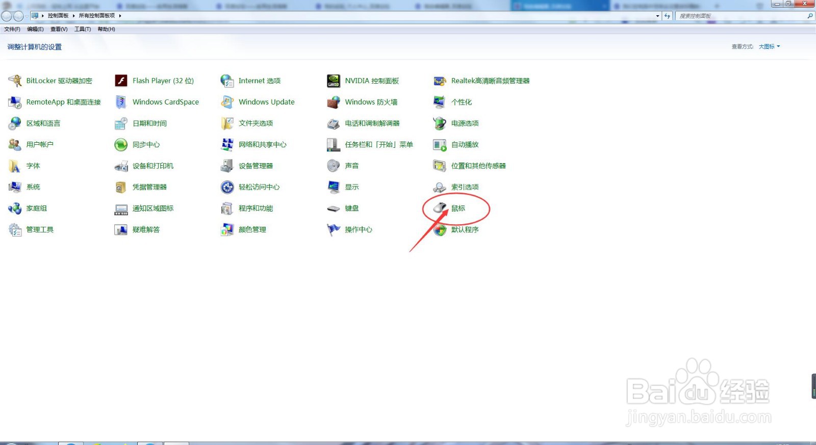The width and height of the screenshot is (816, 445).
Task: Open the BitLocker 驱动器加密 icon
Action: pos(15,81)
